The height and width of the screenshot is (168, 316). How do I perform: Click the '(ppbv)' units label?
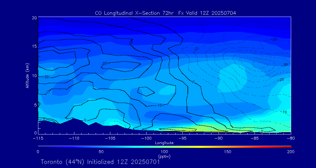165,156
